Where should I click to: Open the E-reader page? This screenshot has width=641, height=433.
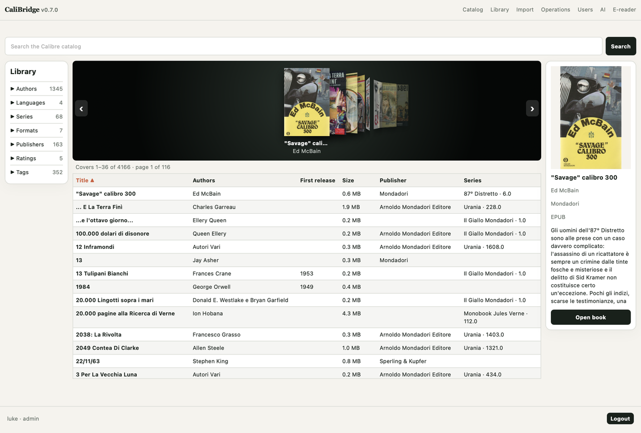624,10
